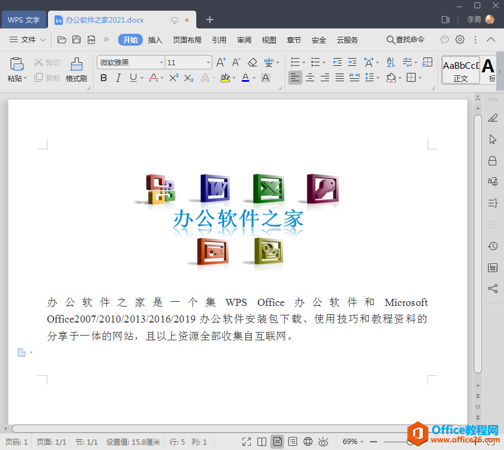Click the 查找命令 search command button
Viewport: 504px width, 450px height.
pyautogui.click(x=406, y=40)
